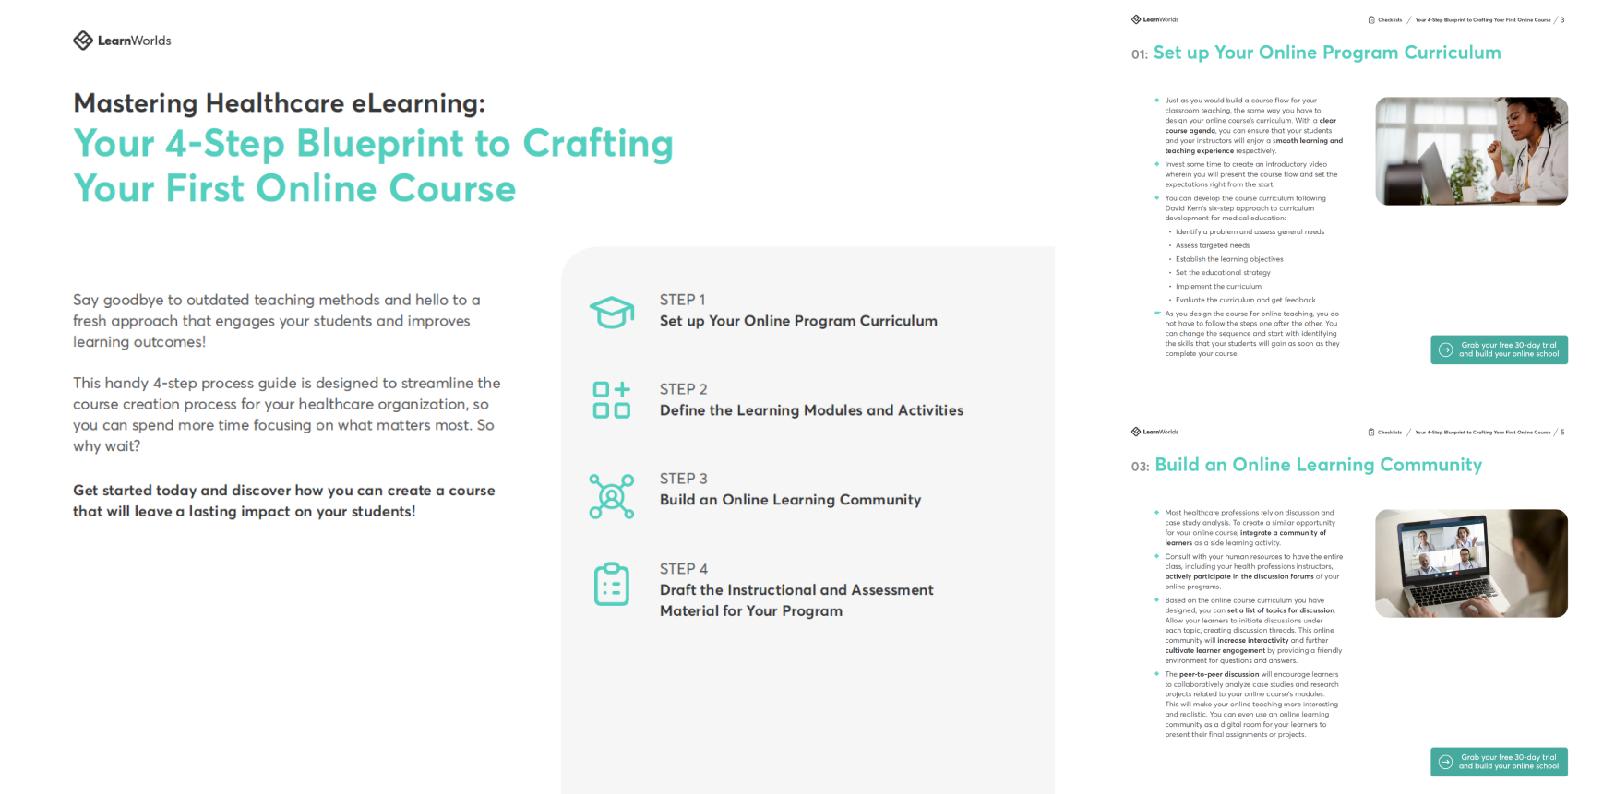Click 'Most healthcare professions rely on discussion' paragraph
The width and height of the screenshot is (1603, 794).
click(1250, 527)
